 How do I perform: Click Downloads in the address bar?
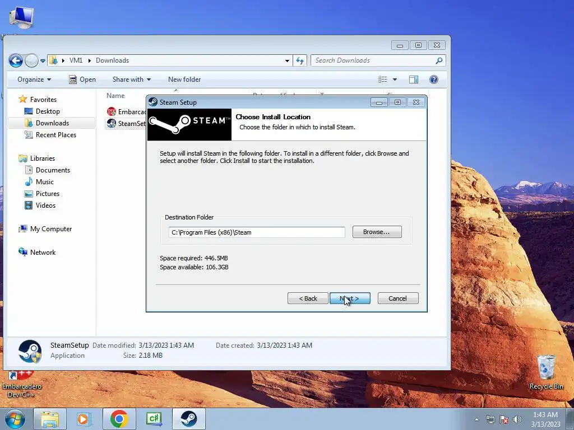point(112,60)
